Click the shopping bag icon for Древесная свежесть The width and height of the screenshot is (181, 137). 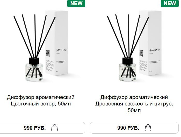(x=148, y=128)
